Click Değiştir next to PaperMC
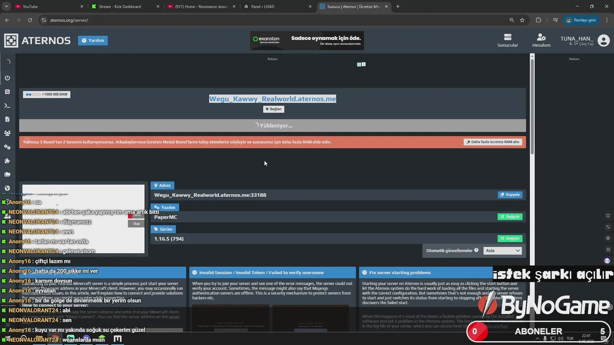This screenshot has width=614, height=345. click(x=510, y=217)
